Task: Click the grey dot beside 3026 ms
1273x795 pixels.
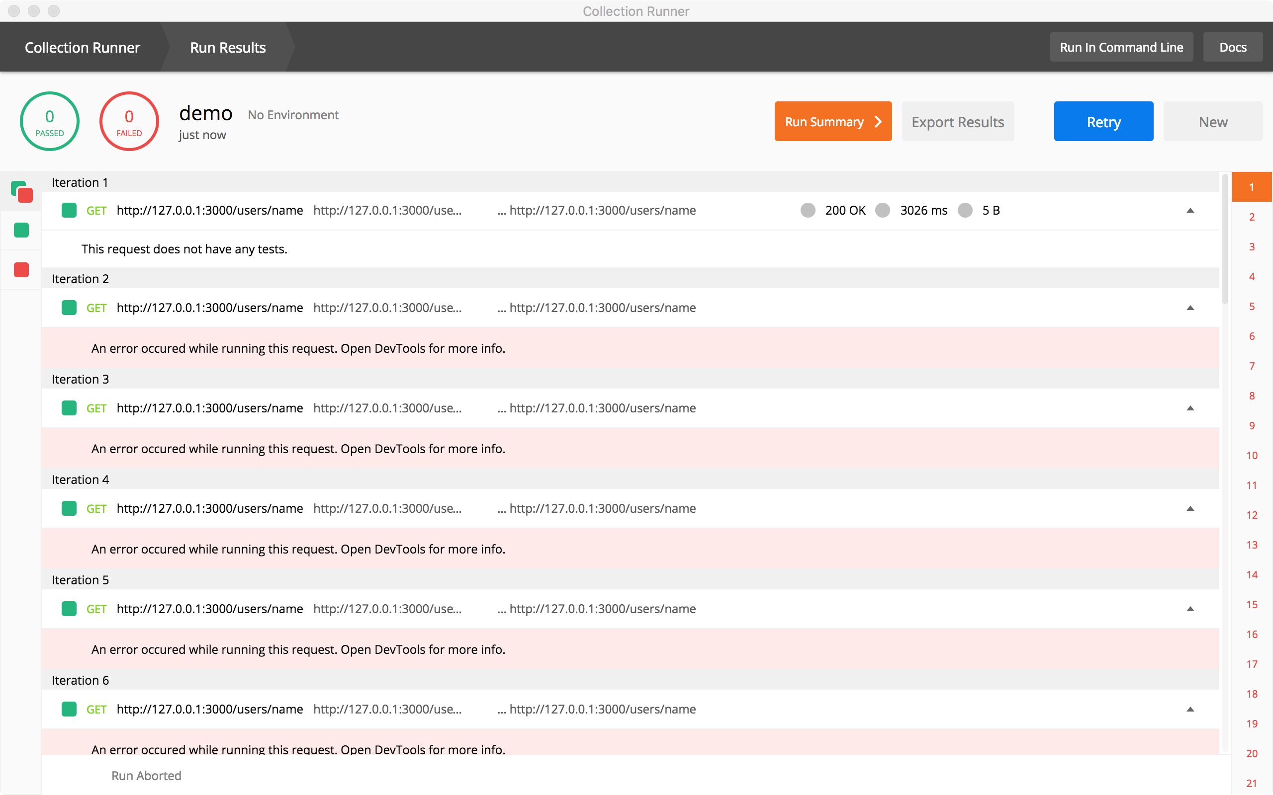Action: pos(882,210)
